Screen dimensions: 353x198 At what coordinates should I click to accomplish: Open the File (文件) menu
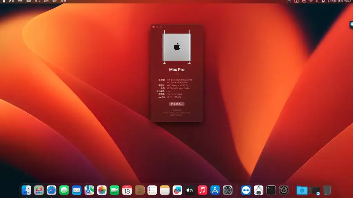20,1
